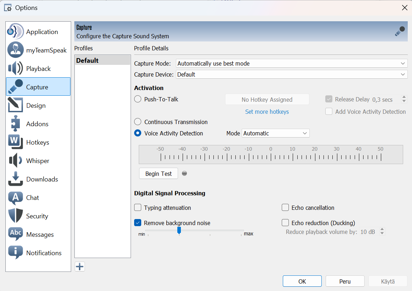Open the Application settings icon
Image resolution: width=412 pixels, height=291 pixels.
[15, 31]
